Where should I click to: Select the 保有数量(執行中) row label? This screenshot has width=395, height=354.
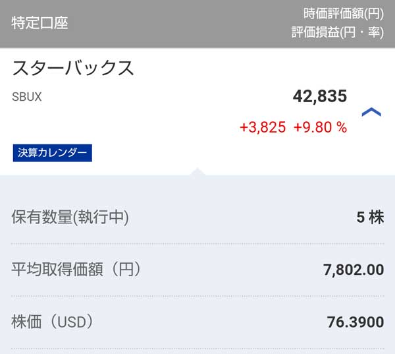click(x=70, y=217)
